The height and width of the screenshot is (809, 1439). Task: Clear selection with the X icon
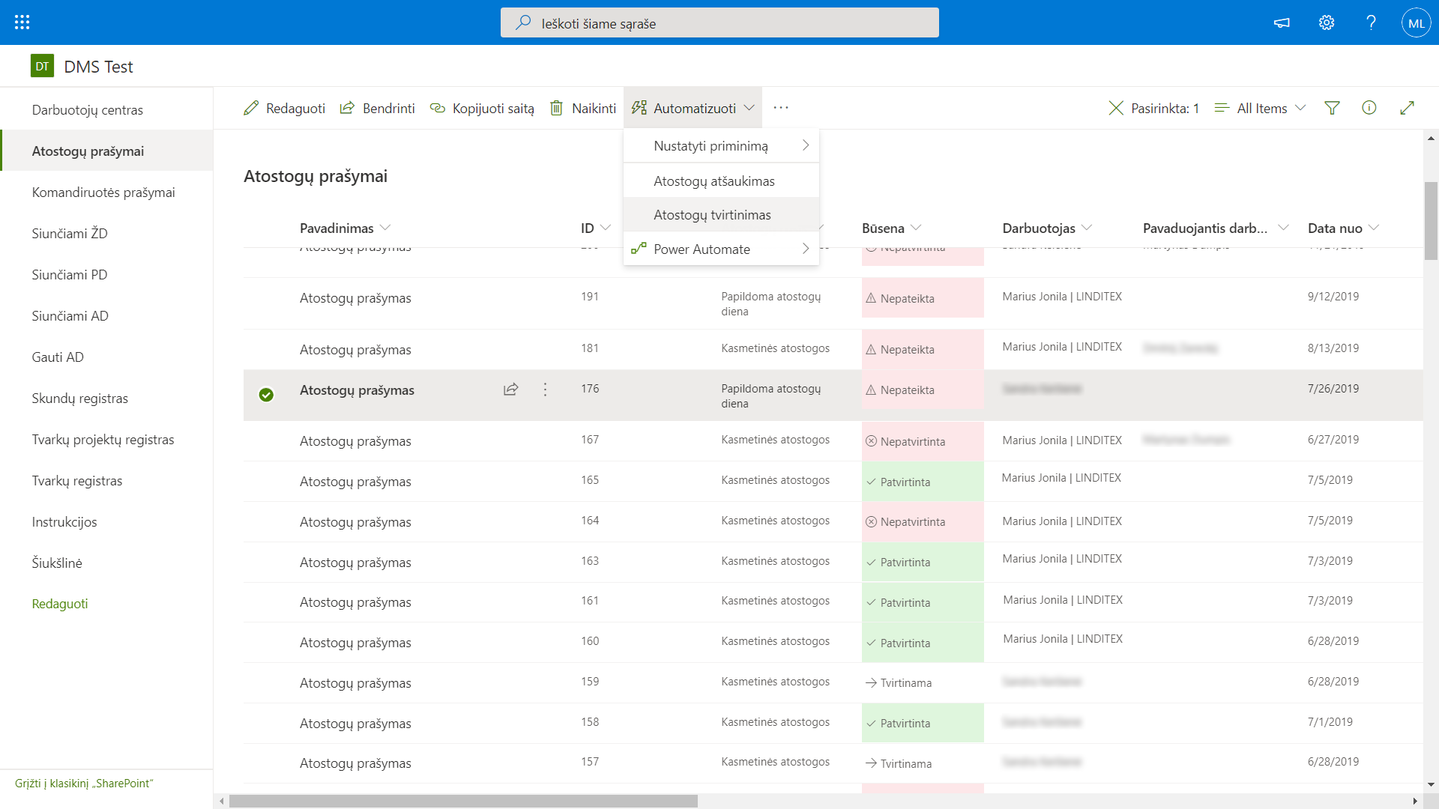[1116, 108]
